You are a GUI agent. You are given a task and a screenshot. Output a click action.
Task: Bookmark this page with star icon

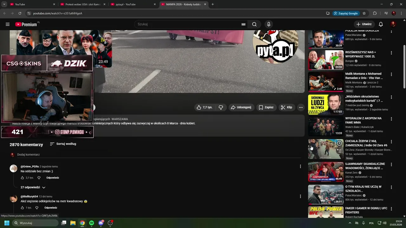364,13
